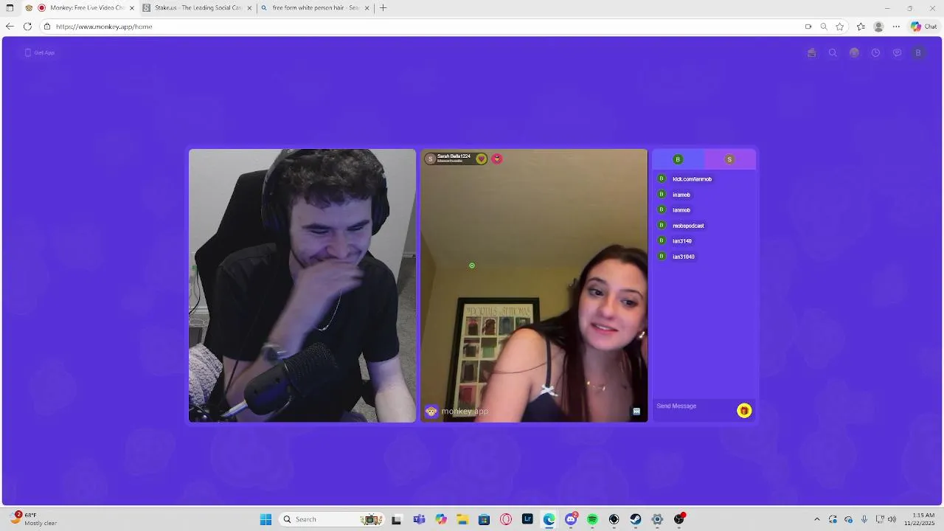This screenshot has height=531, width=944.
Task: Click the mobspodcast chat message
Action: (x=688, y=226)
